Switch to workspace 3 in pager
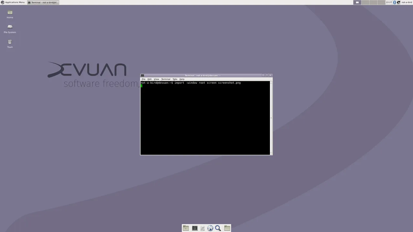413x232 pixels. click(373, 2)
